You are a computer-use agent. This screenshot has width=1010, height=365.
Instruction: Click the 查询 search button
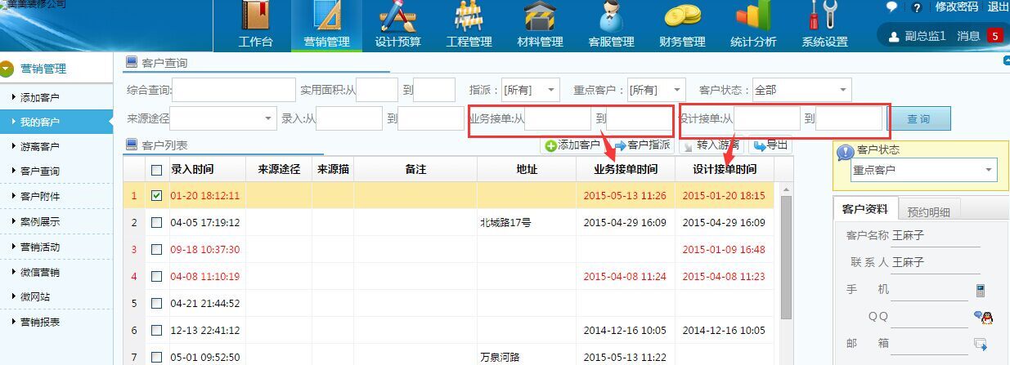[x=918, y=119]
